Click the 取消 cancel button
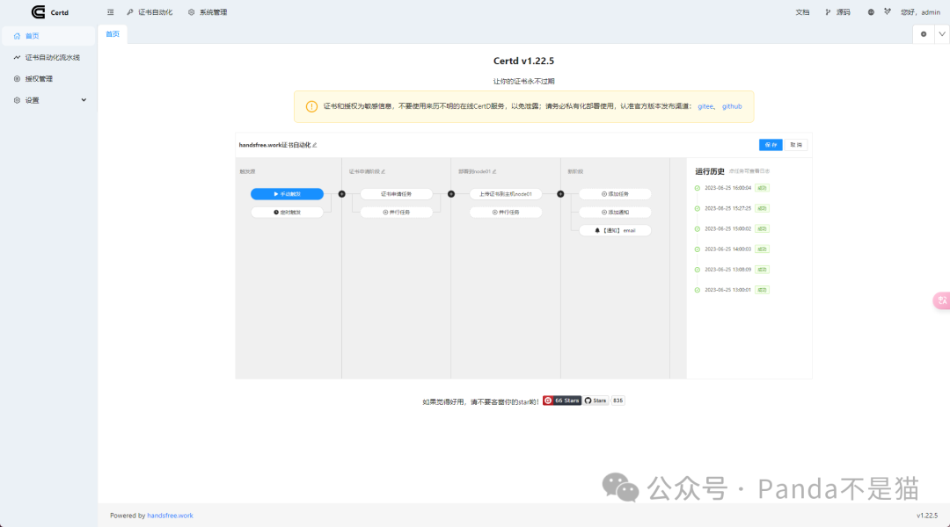The image size is (950, 527). click(796, 145)
